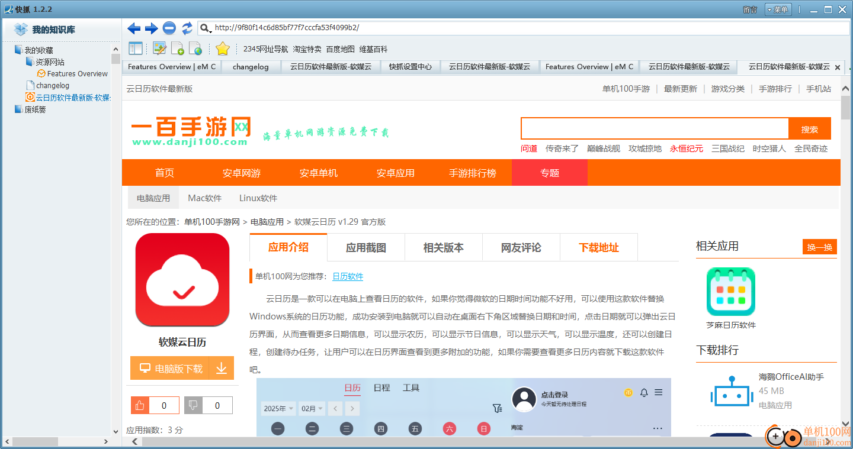Screen dimensions: 853x449
Task: Stop loading with the blue minus icon
Action: tap(169, 28)
